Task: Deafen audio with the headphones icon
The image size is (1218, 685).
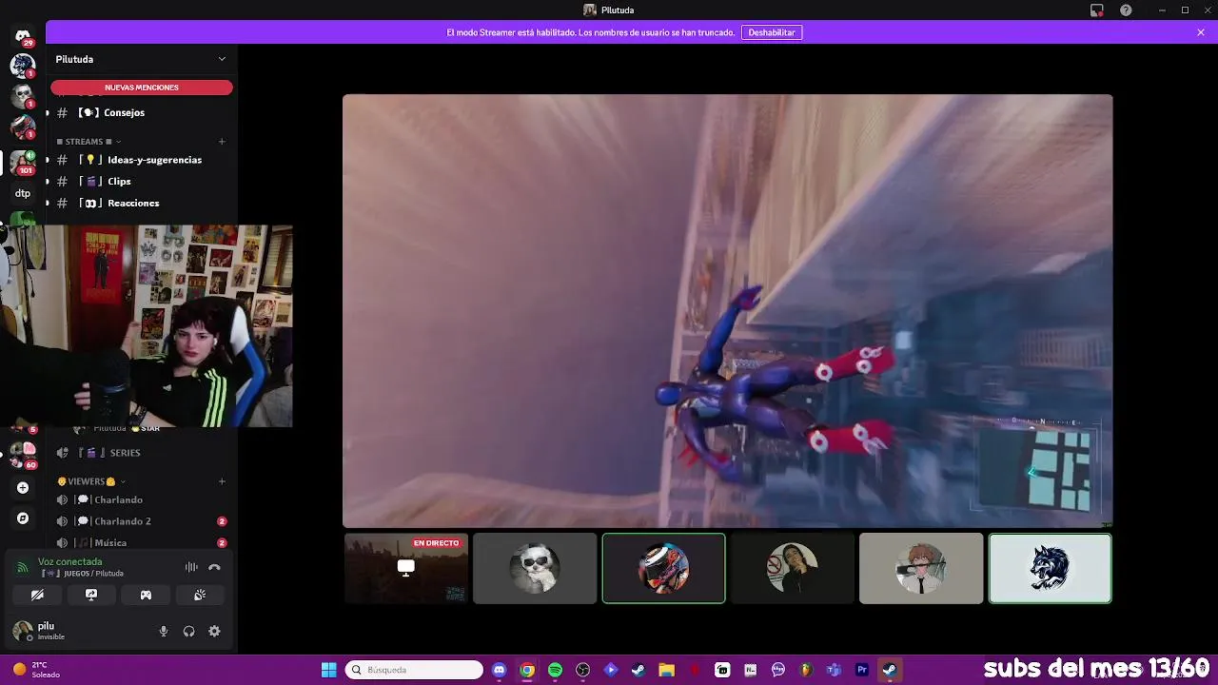Action: (188, 631)
